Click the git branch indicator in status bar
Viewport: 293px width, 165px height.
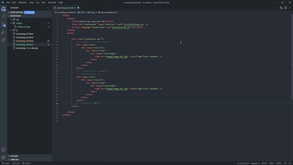[5, 163]
